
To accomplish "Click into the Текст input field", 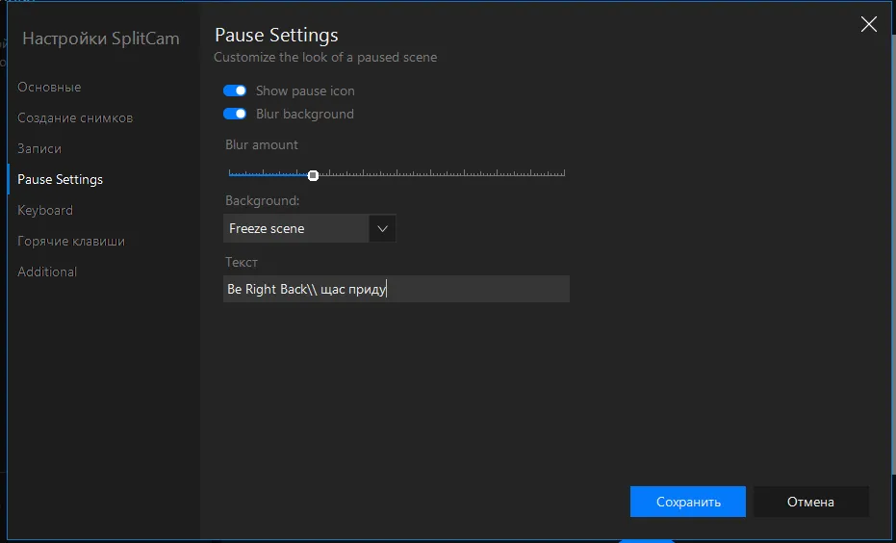I will [x=396, y=289].
